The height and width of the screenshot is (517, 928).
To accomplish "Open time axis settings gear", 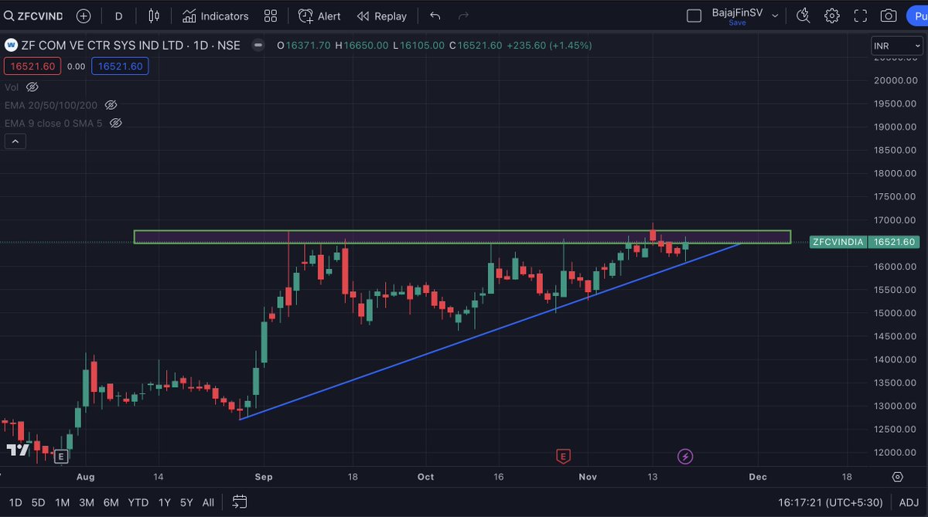I will (x=897, y=477).
